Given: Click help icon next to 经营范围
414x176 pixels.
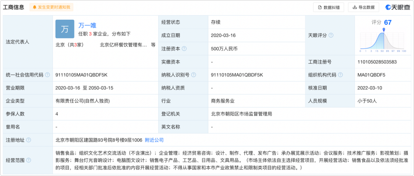Looking at the screenshot, I should pos(28,160).
